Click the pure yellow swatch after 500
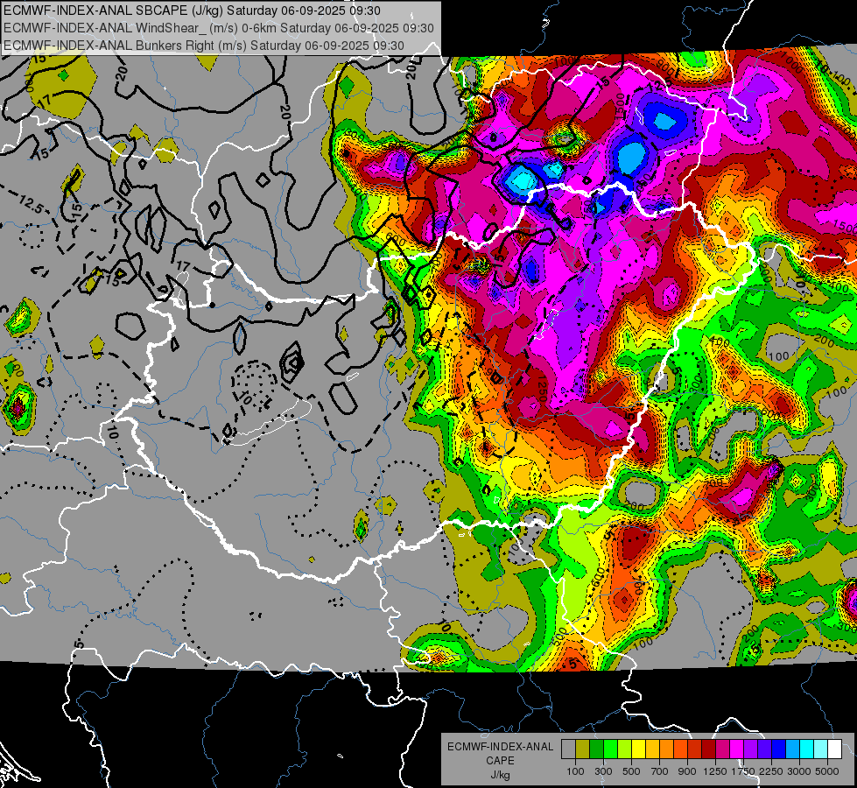This screenshot has width=857, height=788. click(x=639, y=749)
